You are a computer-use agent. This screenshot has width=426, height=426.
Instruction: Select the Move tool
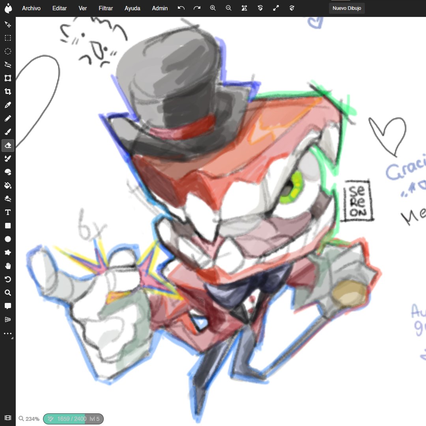click(8, 24)
